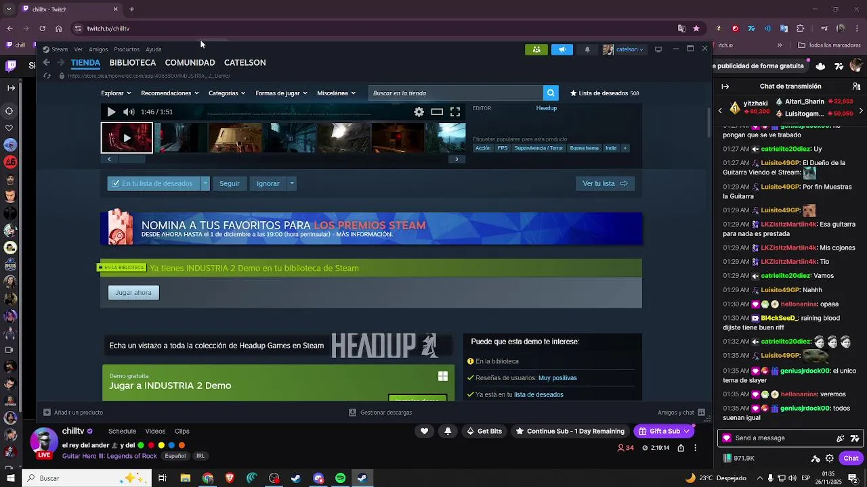Open the CATELSON profile tab
The image size is (867, 487).
point(245,62)
